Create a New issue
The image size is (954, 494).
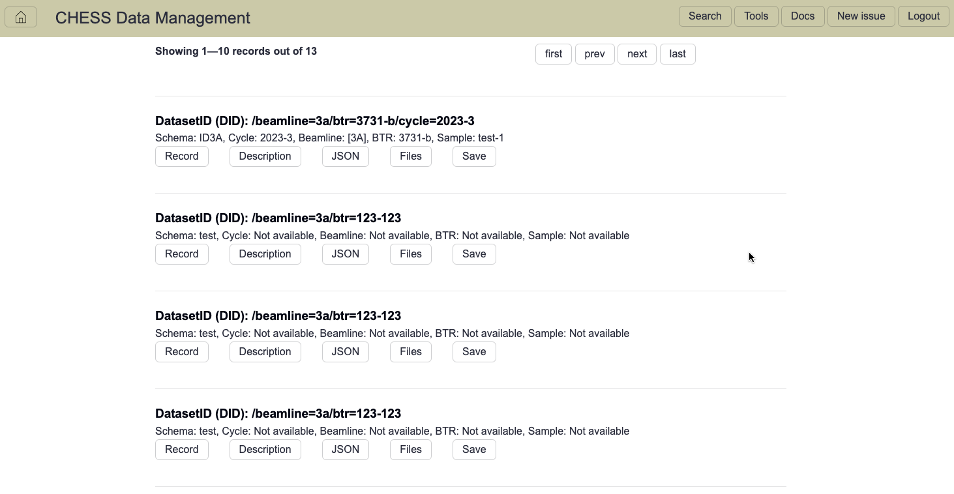pyautogui.click(x=861, y=16)
